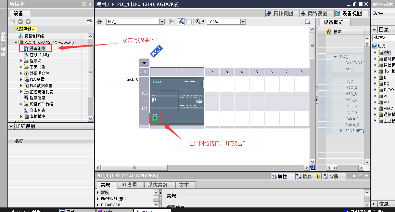Image resolution: width=395 pixels, height=212 pixels.
Task: Click the go to network view icon
Action: pos(100,22)
